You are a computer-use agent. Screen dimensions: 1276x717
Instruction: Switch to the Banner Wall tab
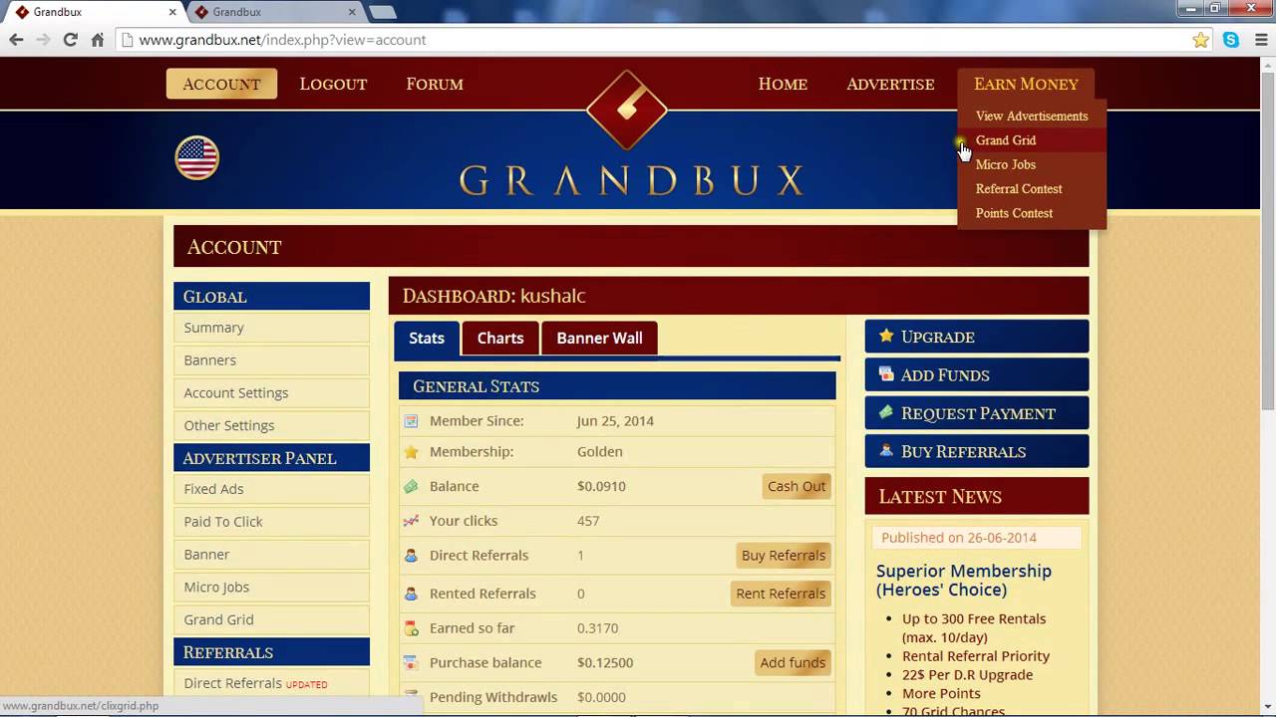(599, 338)
